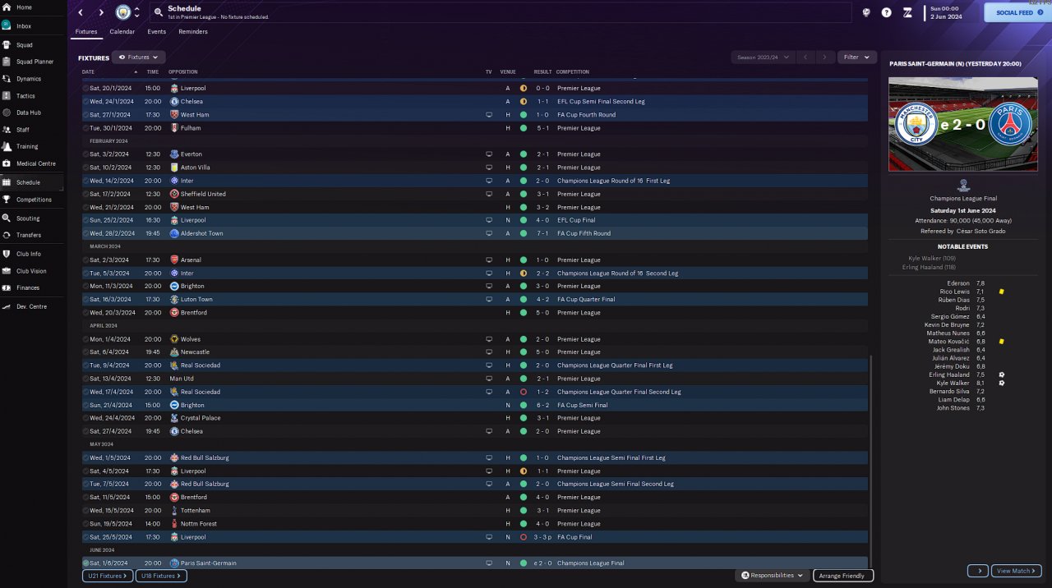Switch to the Fixtures tab
Viewport: 1052px width, 588px height.
click(x=86, y=32)
